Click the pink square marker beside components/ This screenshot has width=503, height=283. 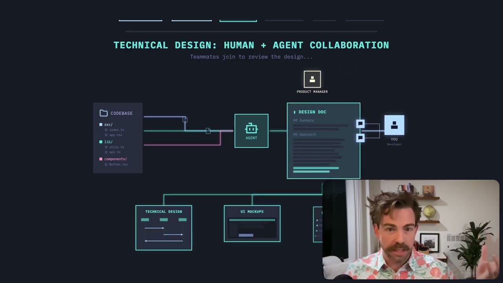(x=101, y=159)
